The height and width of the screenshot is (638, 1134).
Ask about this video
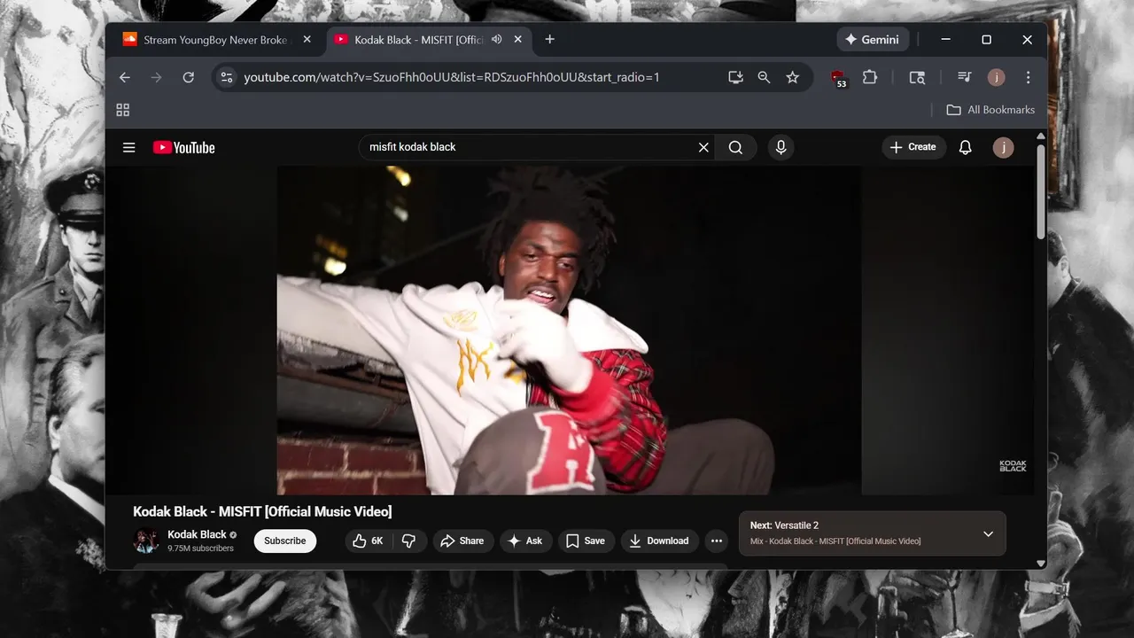pos(525,541)
